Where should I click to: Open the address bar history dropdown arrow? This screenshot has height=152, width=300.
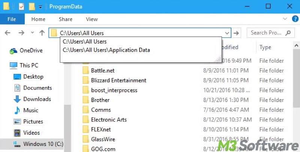(227, 33)
